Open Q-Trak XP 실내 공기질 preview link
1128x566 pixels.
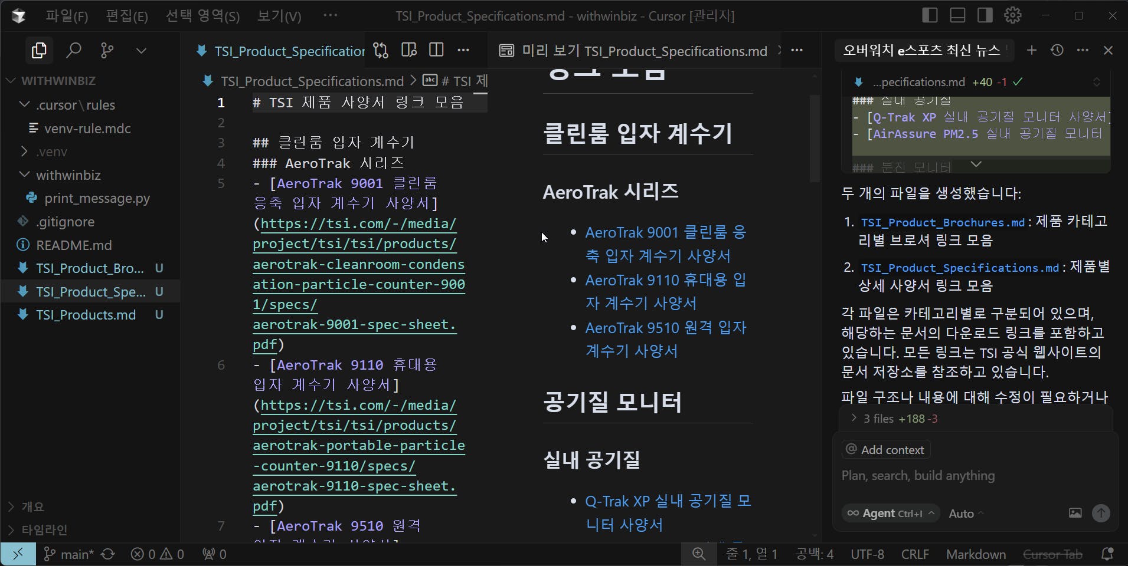click(x=668, y=513)
